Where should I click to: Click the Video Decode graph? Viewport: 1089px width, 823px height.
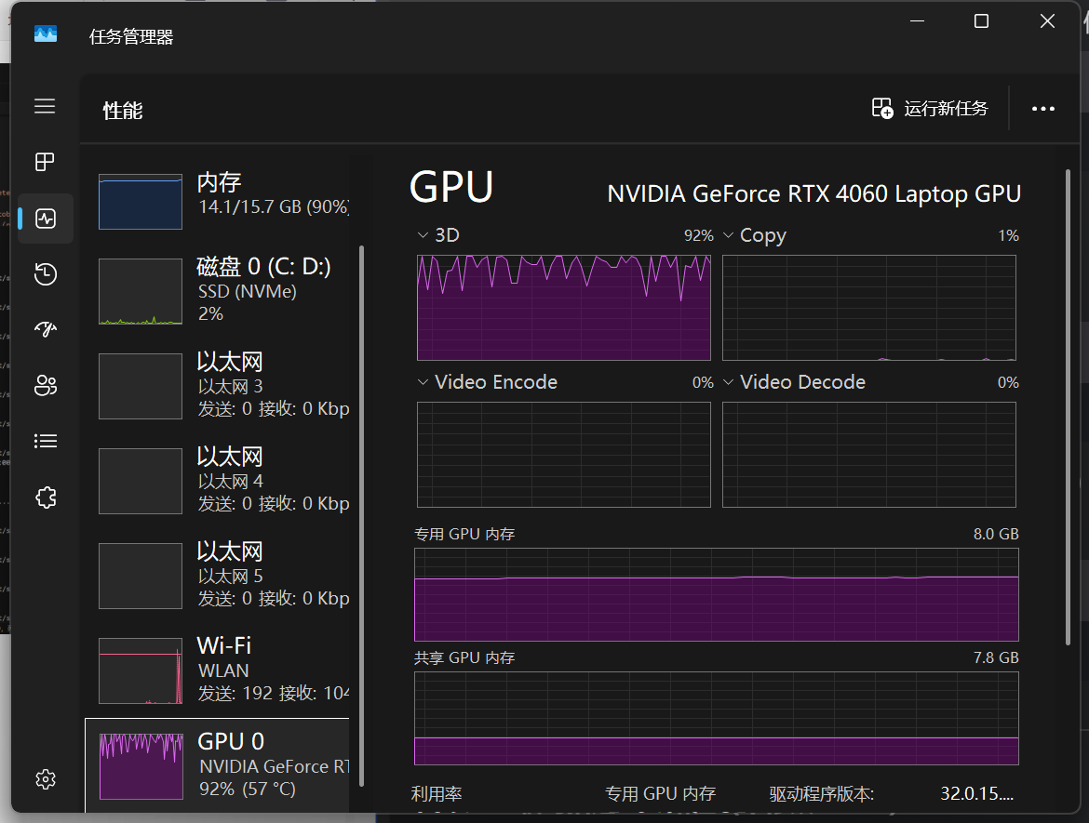click(x=868, y=455)
